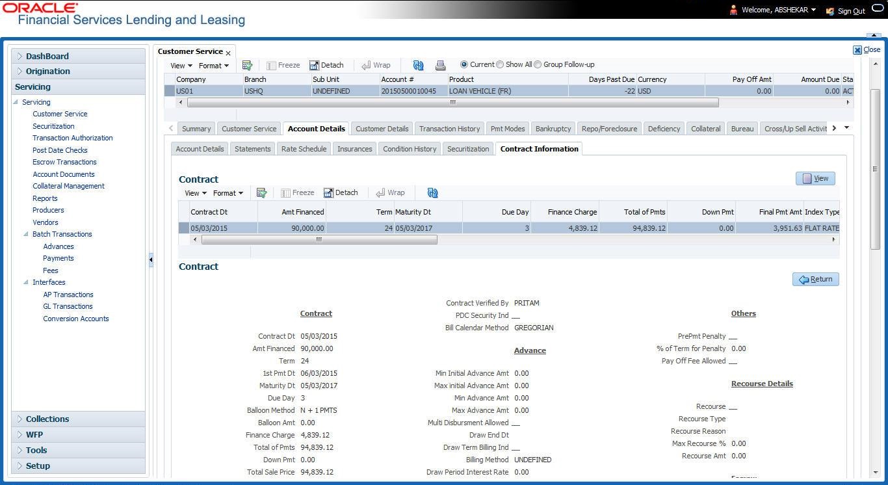Open the Customer Details tab
This screenshot has width=888, height=485.
[x=382, y=129]
